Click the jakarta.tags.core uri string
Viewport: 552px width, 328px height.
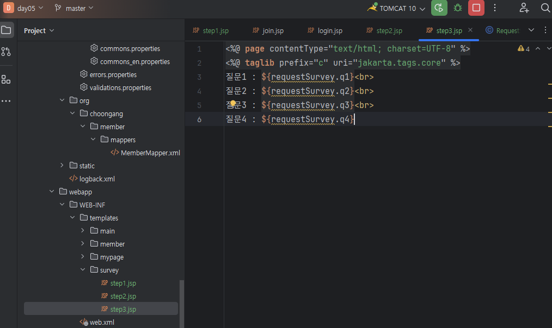[399, 63]
